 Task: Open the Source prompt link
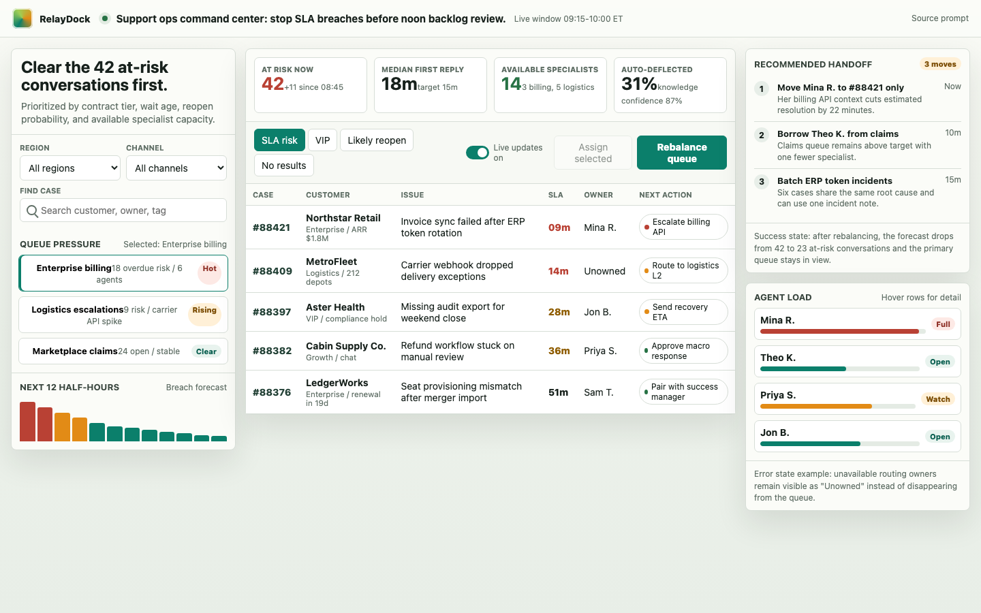[x=940, y=18]
